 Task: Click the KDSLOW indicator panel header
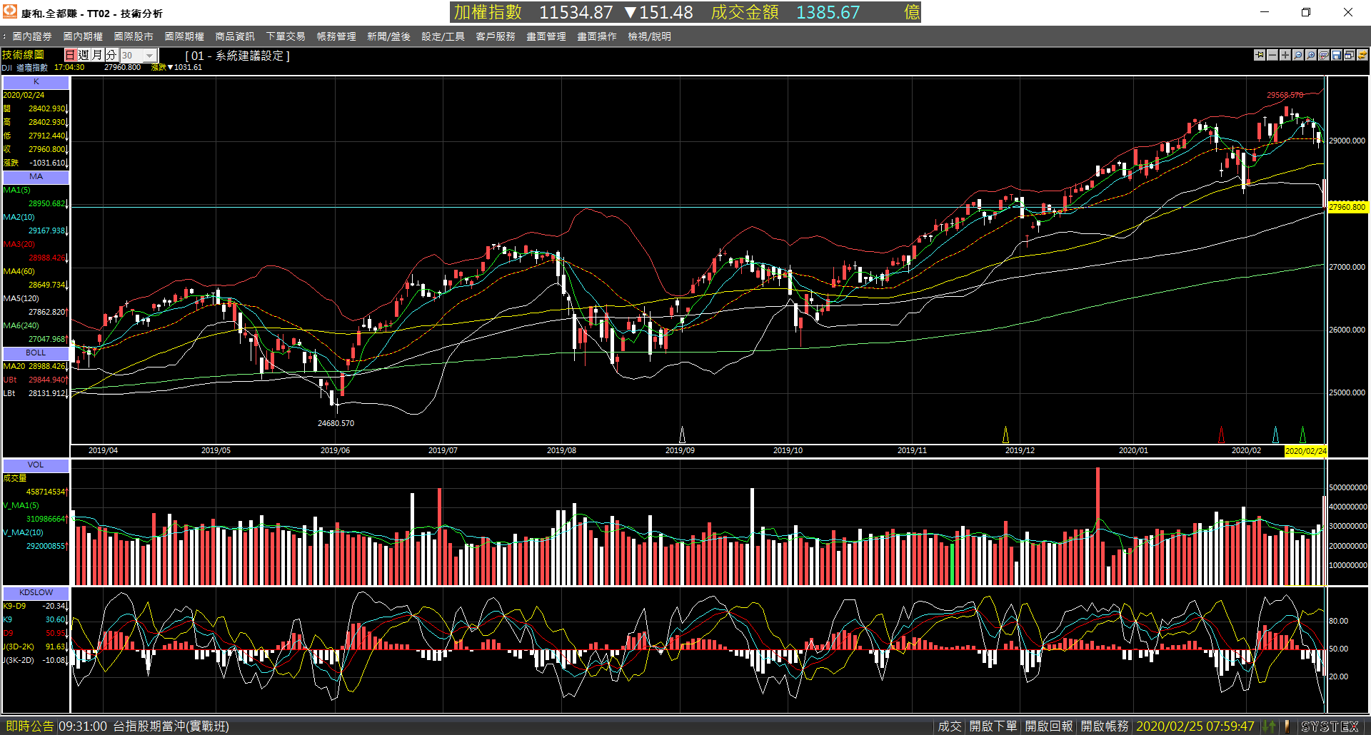[36, 593]
